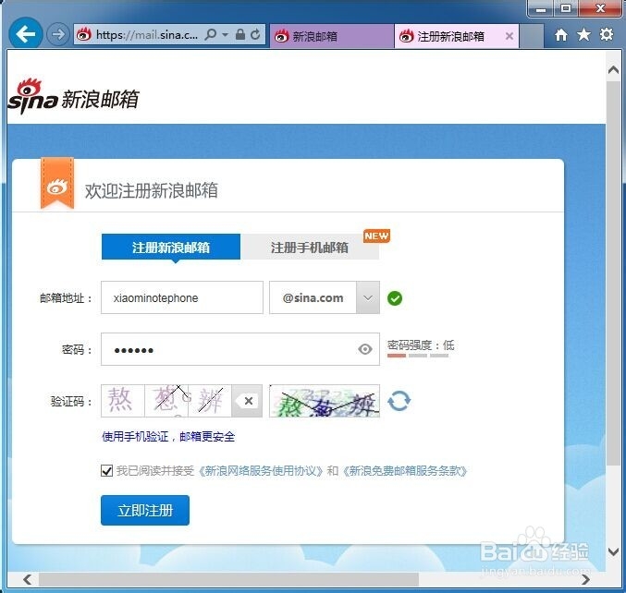Click the first captcha character box 熬

[123, 401]
